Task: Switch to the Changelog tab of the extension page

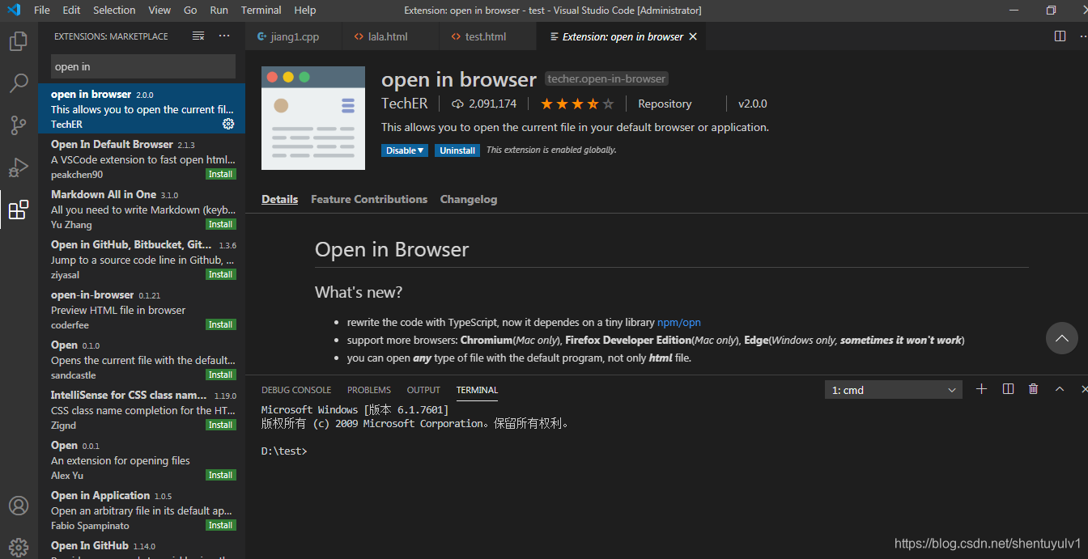Action: coord(468,199)
